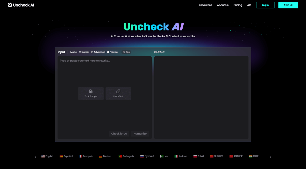This screenshot has height=169, width=306.
Task: Show previous languages with left arrow
Action: pos(36,157)
